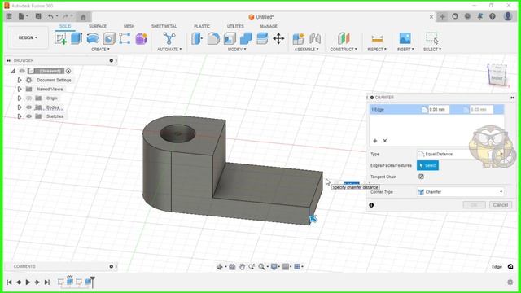
Task: Open the Automate branching icon
Action: (169, 38)
